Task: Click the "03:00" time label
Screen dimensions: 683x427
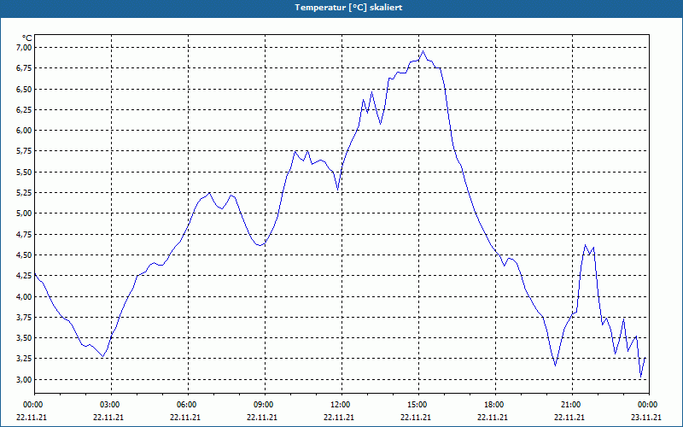Action: pos(112,405)
